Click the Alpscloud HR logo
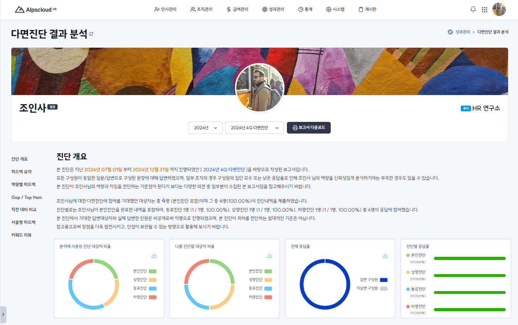 [36, 10]
